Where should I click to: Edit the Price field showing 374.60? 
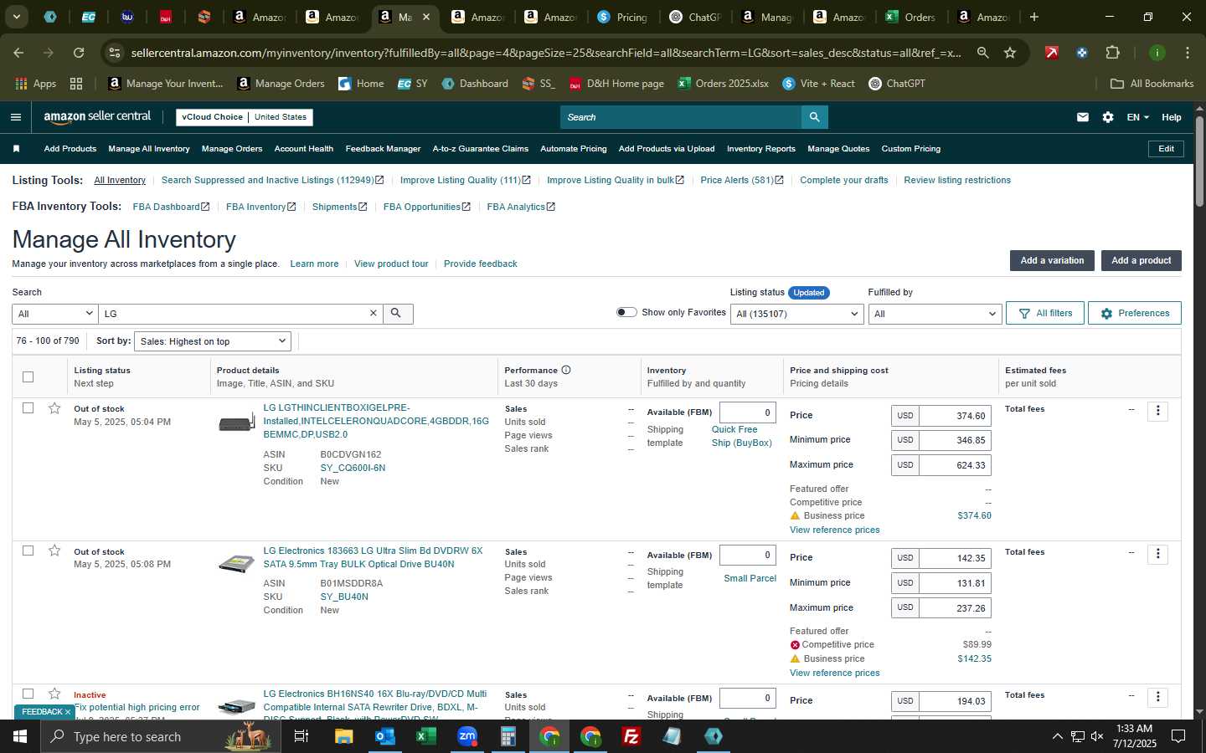coord(955,416)
